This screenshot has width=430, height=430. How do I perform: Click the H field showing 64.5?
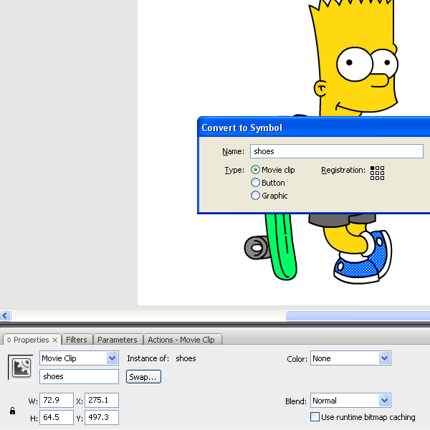[57, 417]
